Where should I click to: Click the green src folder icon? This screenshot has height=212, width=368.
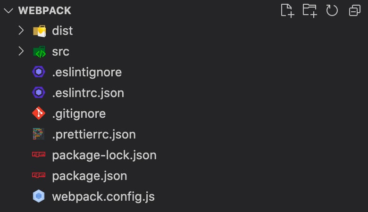tap(40, 51)
